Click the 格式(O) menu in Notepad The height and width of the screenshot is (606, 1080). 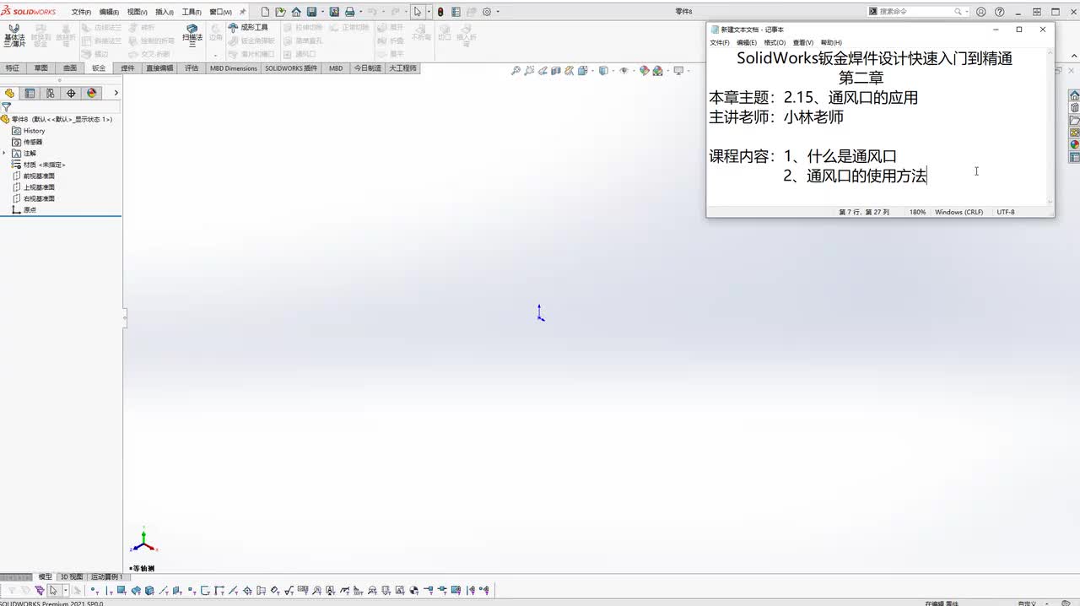775,42
